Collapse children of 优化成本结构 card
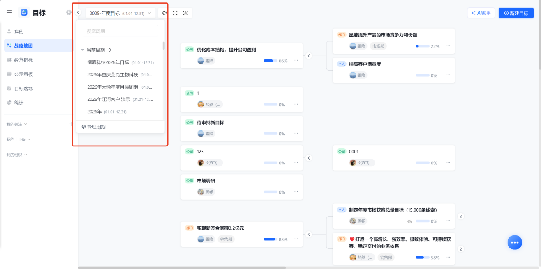The image size is (541, 269). (x=309, y=56)
